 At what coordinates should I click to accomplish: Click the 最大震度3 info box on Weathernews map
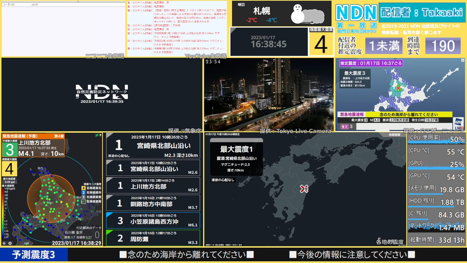pyautogui.click(x=355, y=79)
